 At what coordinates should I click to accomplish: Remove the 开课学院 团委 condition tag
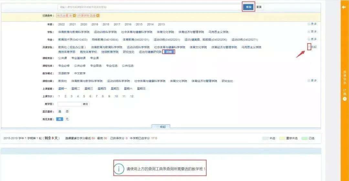[98, 15]
